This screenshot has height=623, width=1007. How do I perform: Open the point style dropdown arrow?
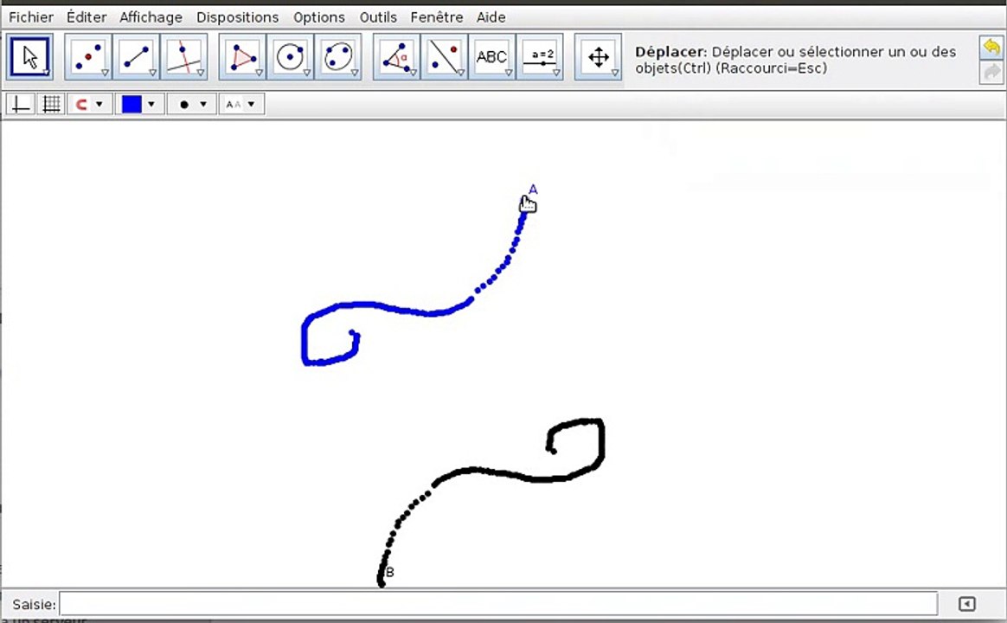pyautogui.click(x=203, y=104)
